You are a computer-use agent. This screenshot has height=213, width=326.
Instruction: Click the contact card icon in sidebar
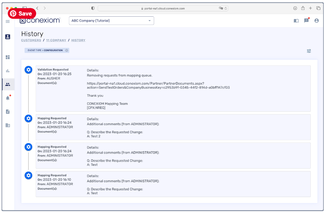[x=8, y=37]
